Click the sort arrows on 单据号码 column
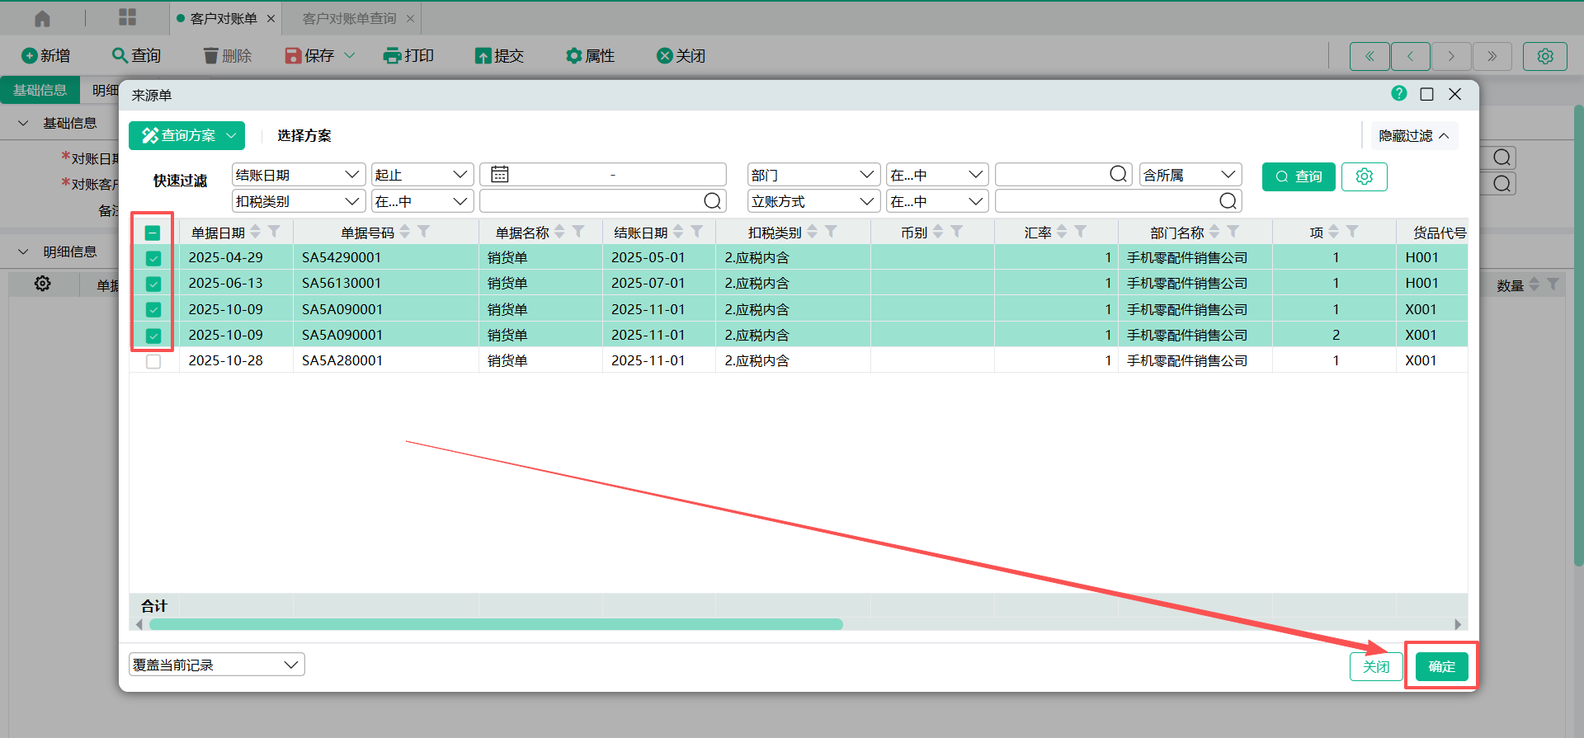Viewport: 1584px width, 738px height. point(405,232)
